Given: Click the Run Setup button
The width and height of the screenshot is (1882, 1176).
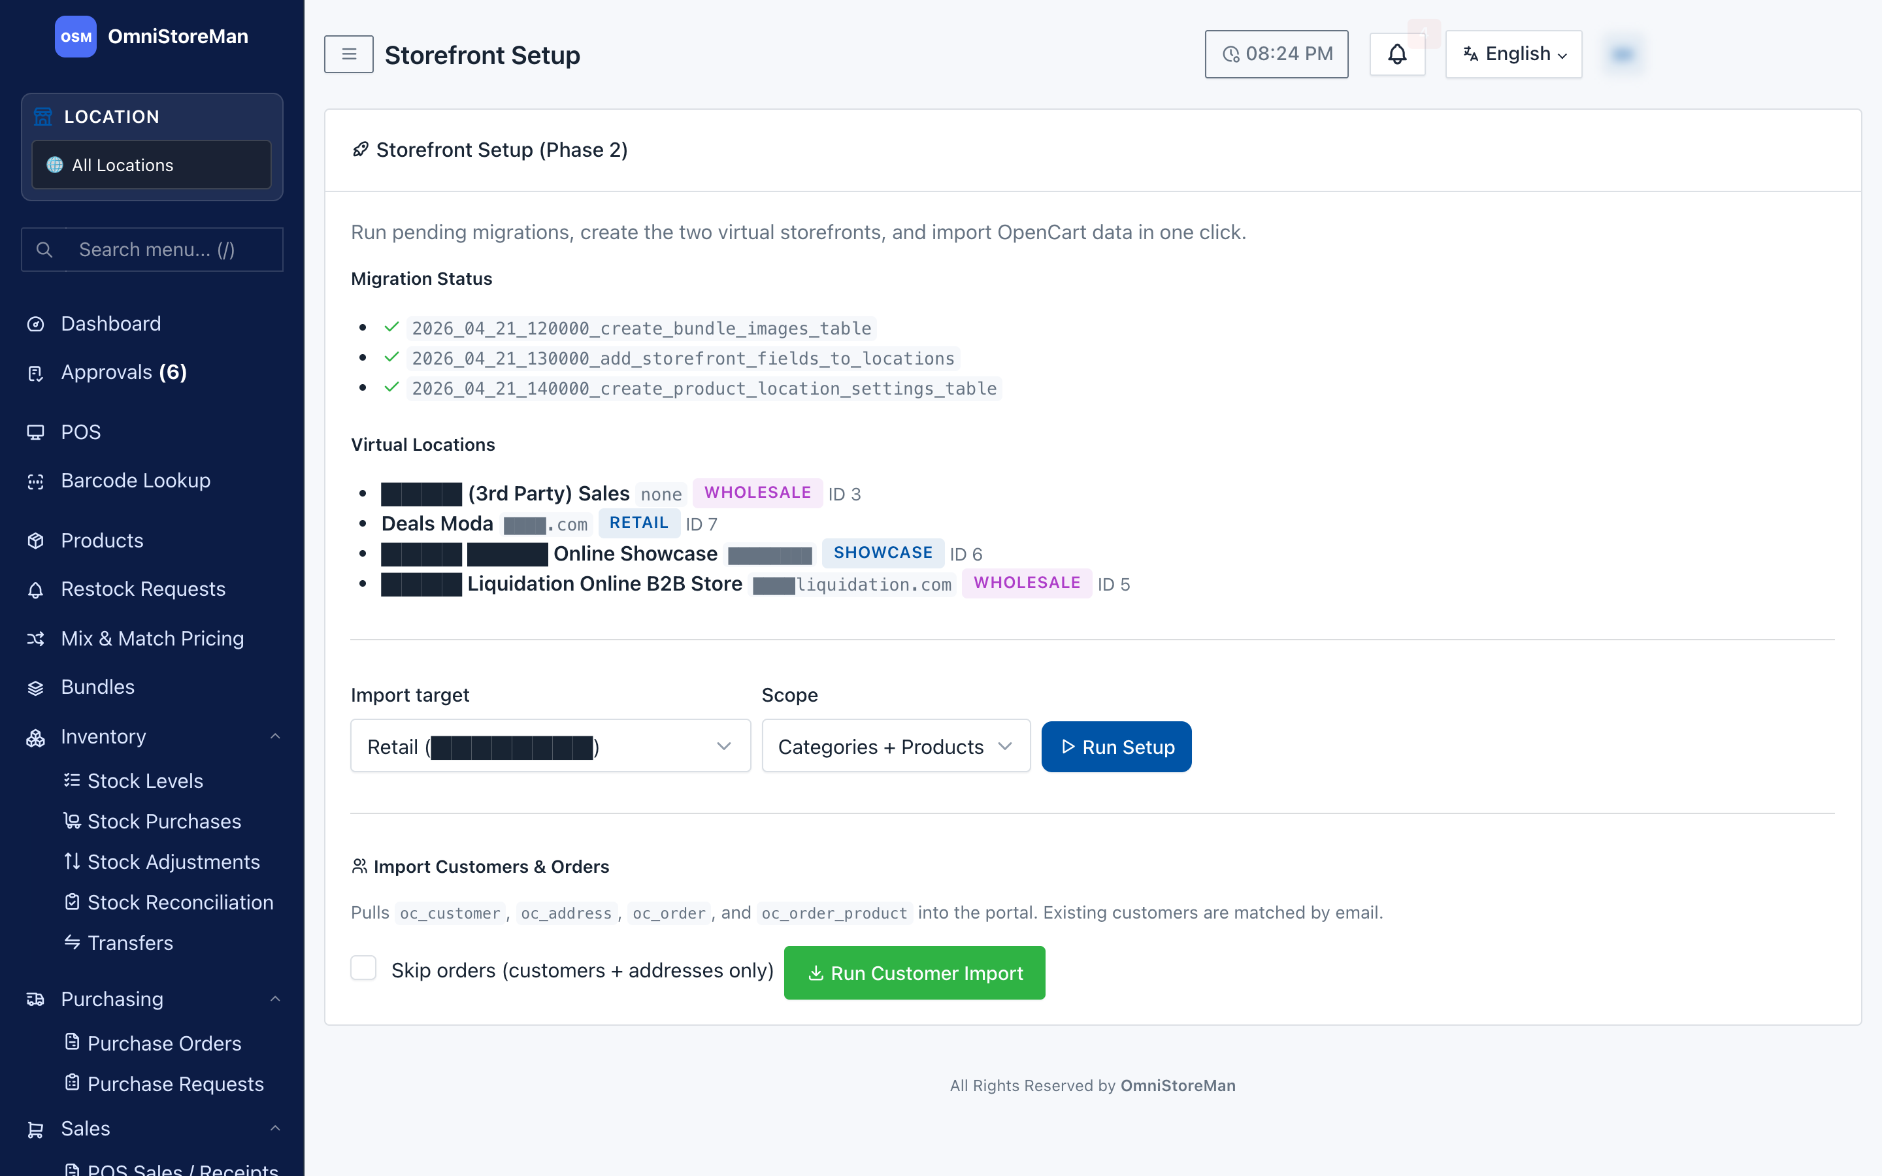Looking at the screenshot, I should [1116, 747].
